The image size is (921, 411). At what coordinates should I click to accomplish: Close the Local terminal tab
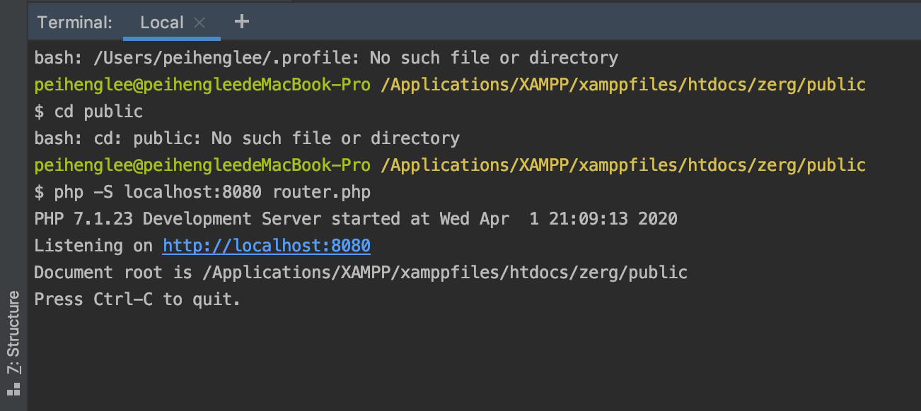[x=199, y=23]
